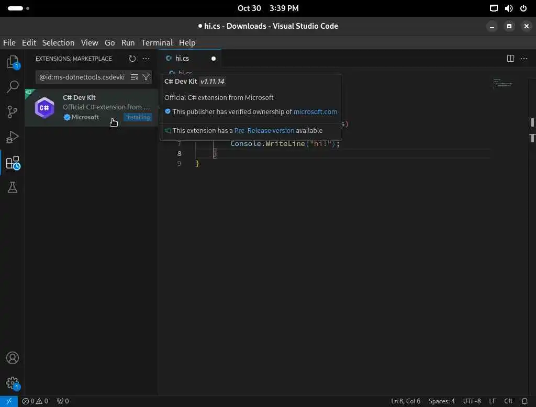This screenshot has width=536, height=407.
Task: Click the extensions search input field
Action: (x=82, y=77)
